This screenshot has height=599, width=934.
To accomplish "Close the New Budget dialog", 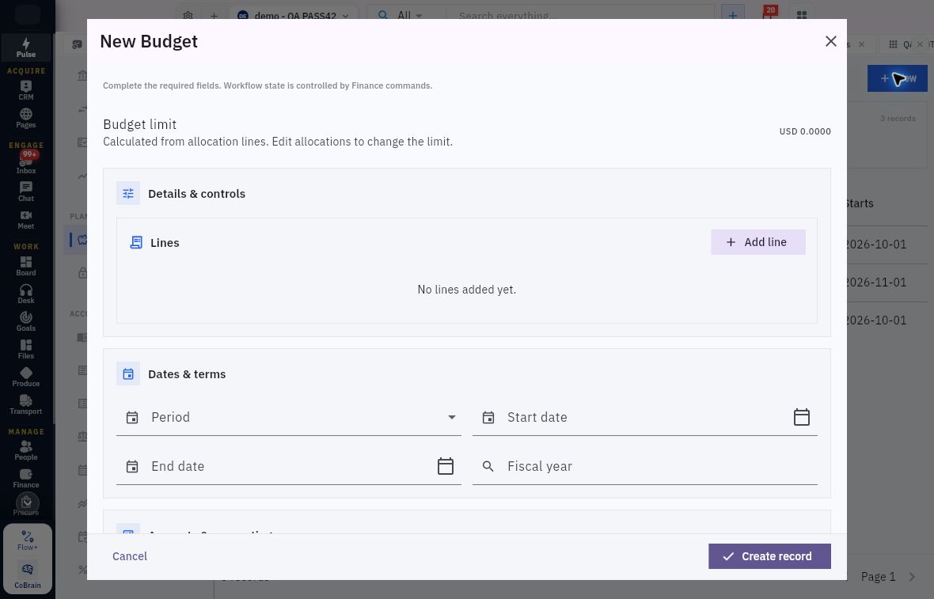I will click(830, 41).
